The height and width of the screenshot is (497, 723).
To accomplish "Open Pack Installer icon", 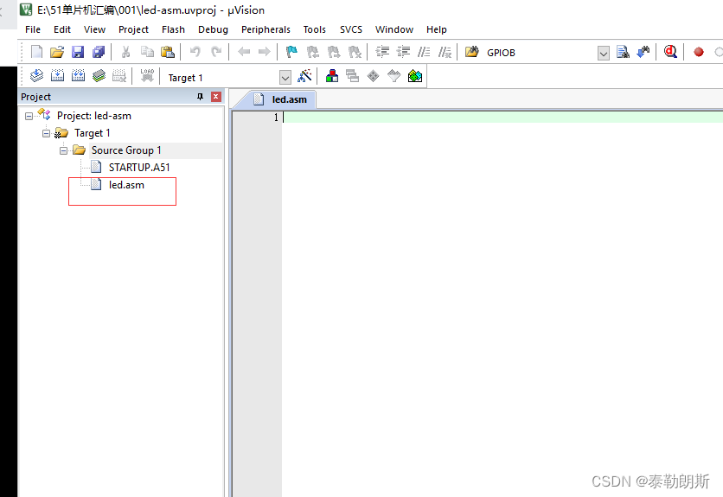I will (415, 76).
